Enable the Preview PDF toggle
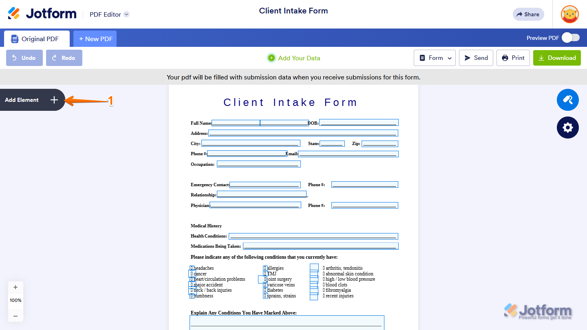This screenshot has height=330, width=587. point(570,37)
